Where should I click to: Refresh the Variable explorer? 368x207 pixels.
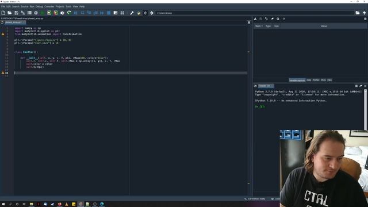pyautogui.click(x=283, y=19)
